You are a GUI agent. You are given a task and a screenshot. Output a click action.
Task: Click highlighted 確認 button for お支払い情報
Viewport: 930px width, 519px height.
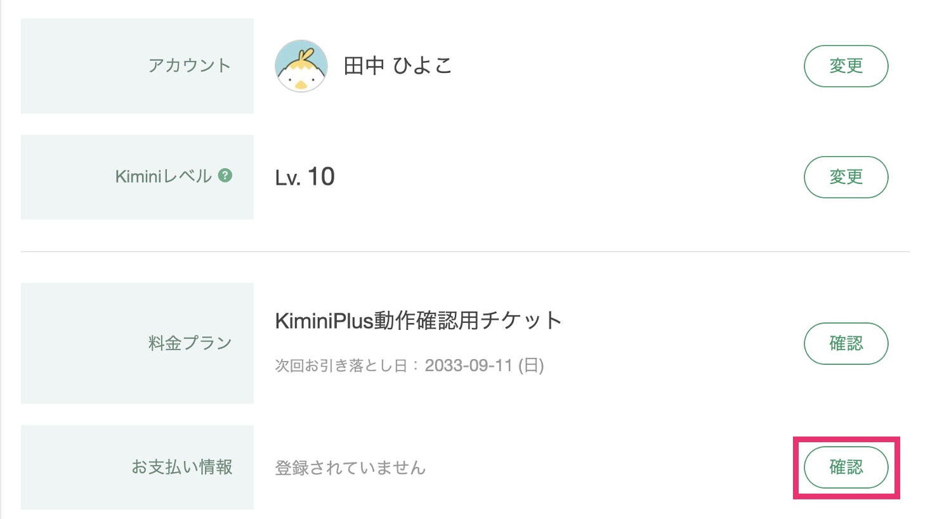tap(846, 468)
